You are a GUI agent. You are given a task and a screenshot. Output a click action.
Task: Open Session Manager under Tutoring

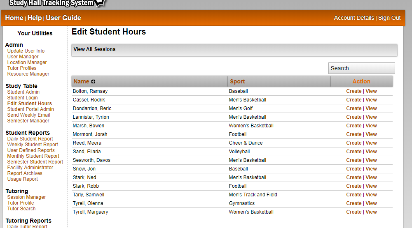coord(26,197)
